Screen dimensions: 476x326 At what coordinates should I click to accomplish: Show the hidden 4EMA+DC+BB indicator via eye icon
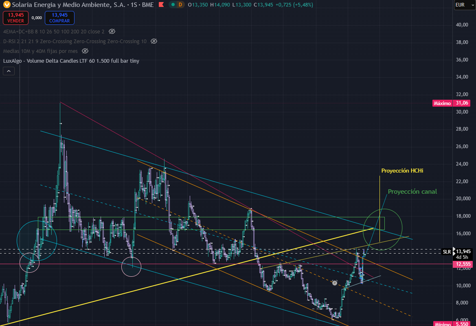(112, 32)
